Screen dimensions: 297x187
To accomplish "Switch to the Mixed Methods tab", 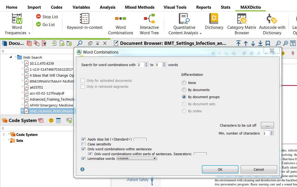I will point(140,7).
